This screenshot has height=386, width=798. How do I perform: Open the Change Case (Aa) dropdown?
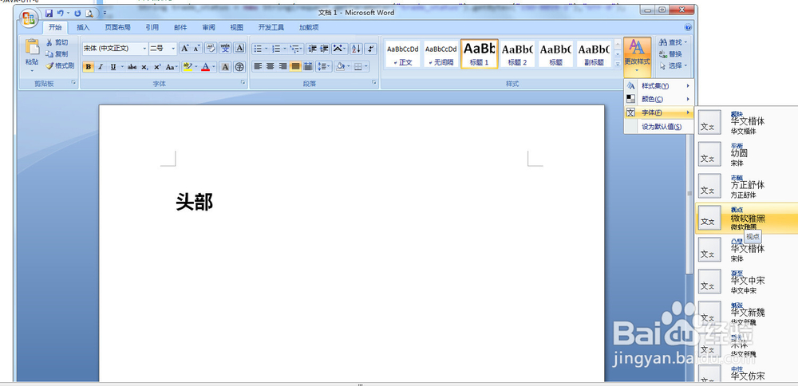click(x=172, y=67)
